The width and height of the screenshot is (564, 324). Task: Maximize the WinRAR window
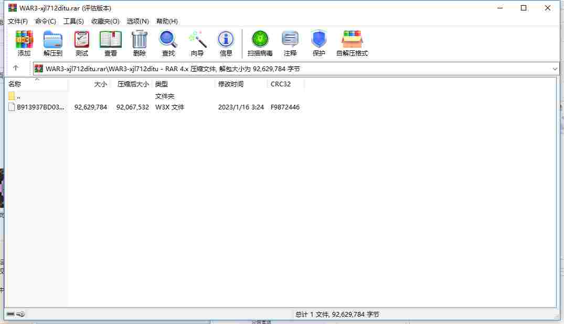[524, 8]
